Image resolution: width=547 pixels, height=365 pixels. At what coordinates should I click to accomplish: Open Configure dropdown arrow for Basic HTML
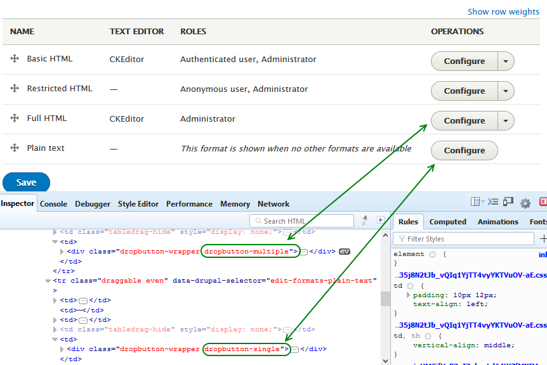click(x=507, y=61)
